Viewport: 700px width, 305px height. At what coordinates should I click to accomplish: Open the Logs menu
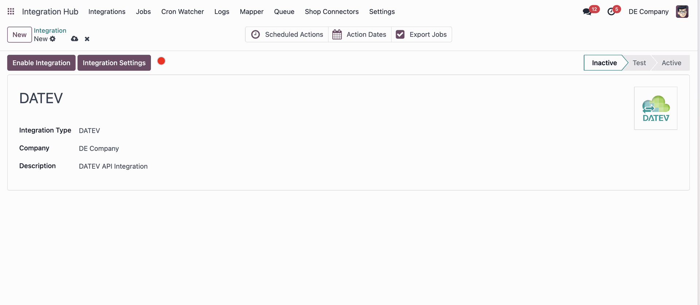click(x=222, y=12)
